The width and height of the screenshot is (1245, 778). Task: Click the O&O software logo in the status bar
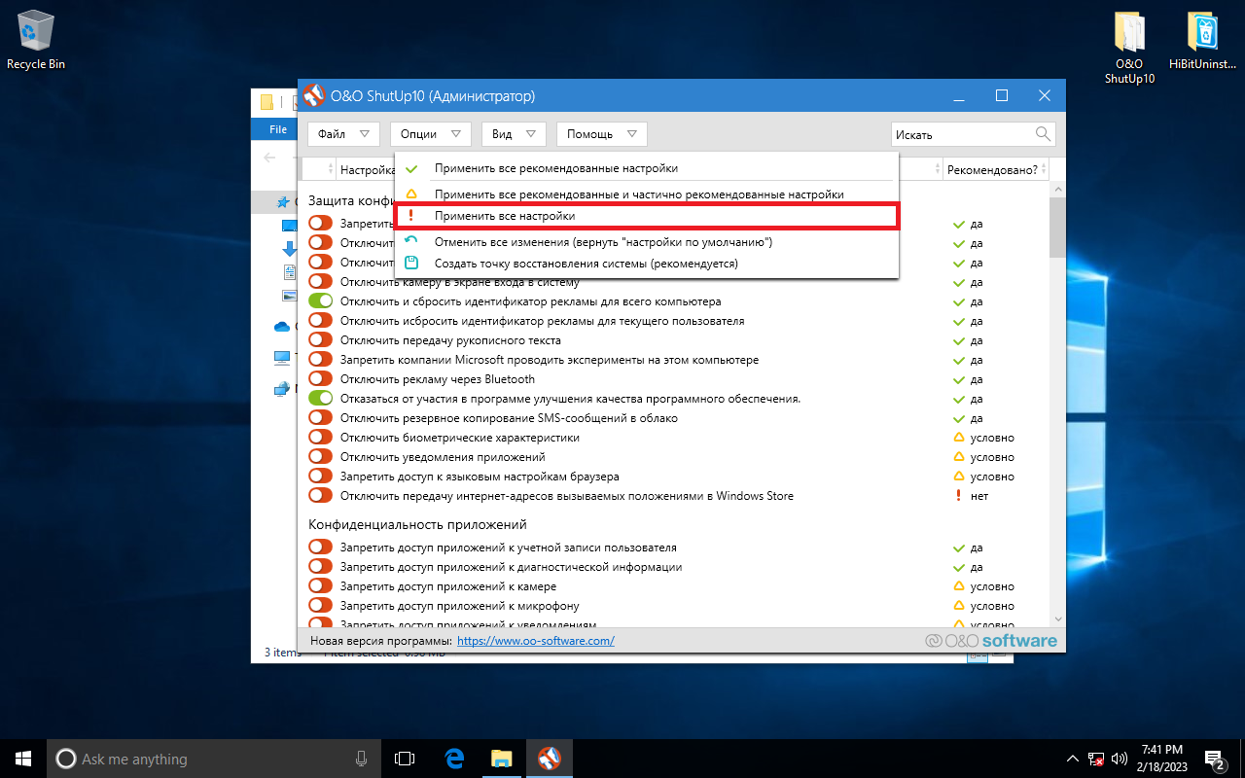coord(991,641)
